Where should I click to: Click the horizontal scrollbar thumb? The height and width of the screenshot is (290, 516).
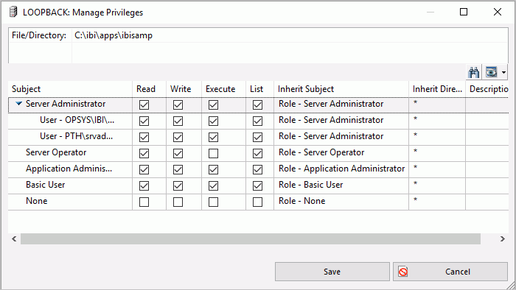[251, 238]
